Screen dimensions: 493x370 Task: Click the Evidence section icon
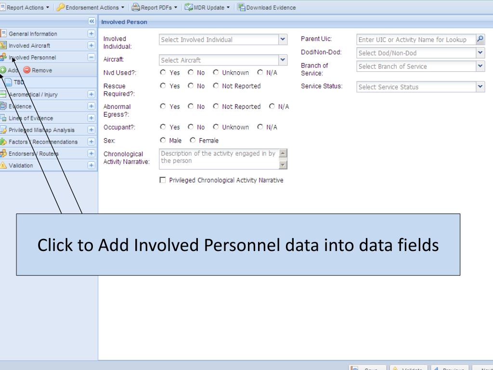[x=3, y=106]
